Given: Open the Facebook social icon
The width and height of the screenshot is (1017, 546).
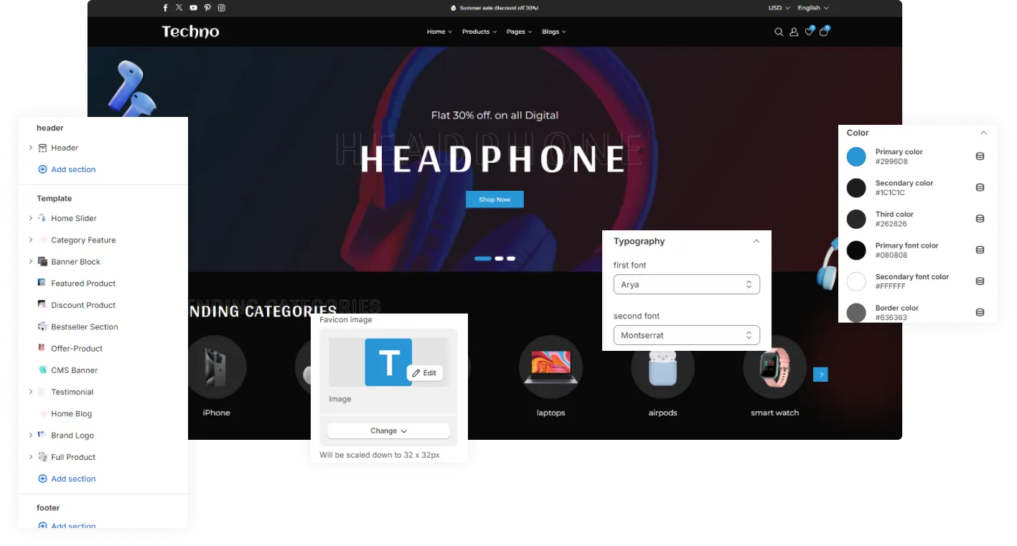Looking at the screenshot, I should [x=165, y=8].
